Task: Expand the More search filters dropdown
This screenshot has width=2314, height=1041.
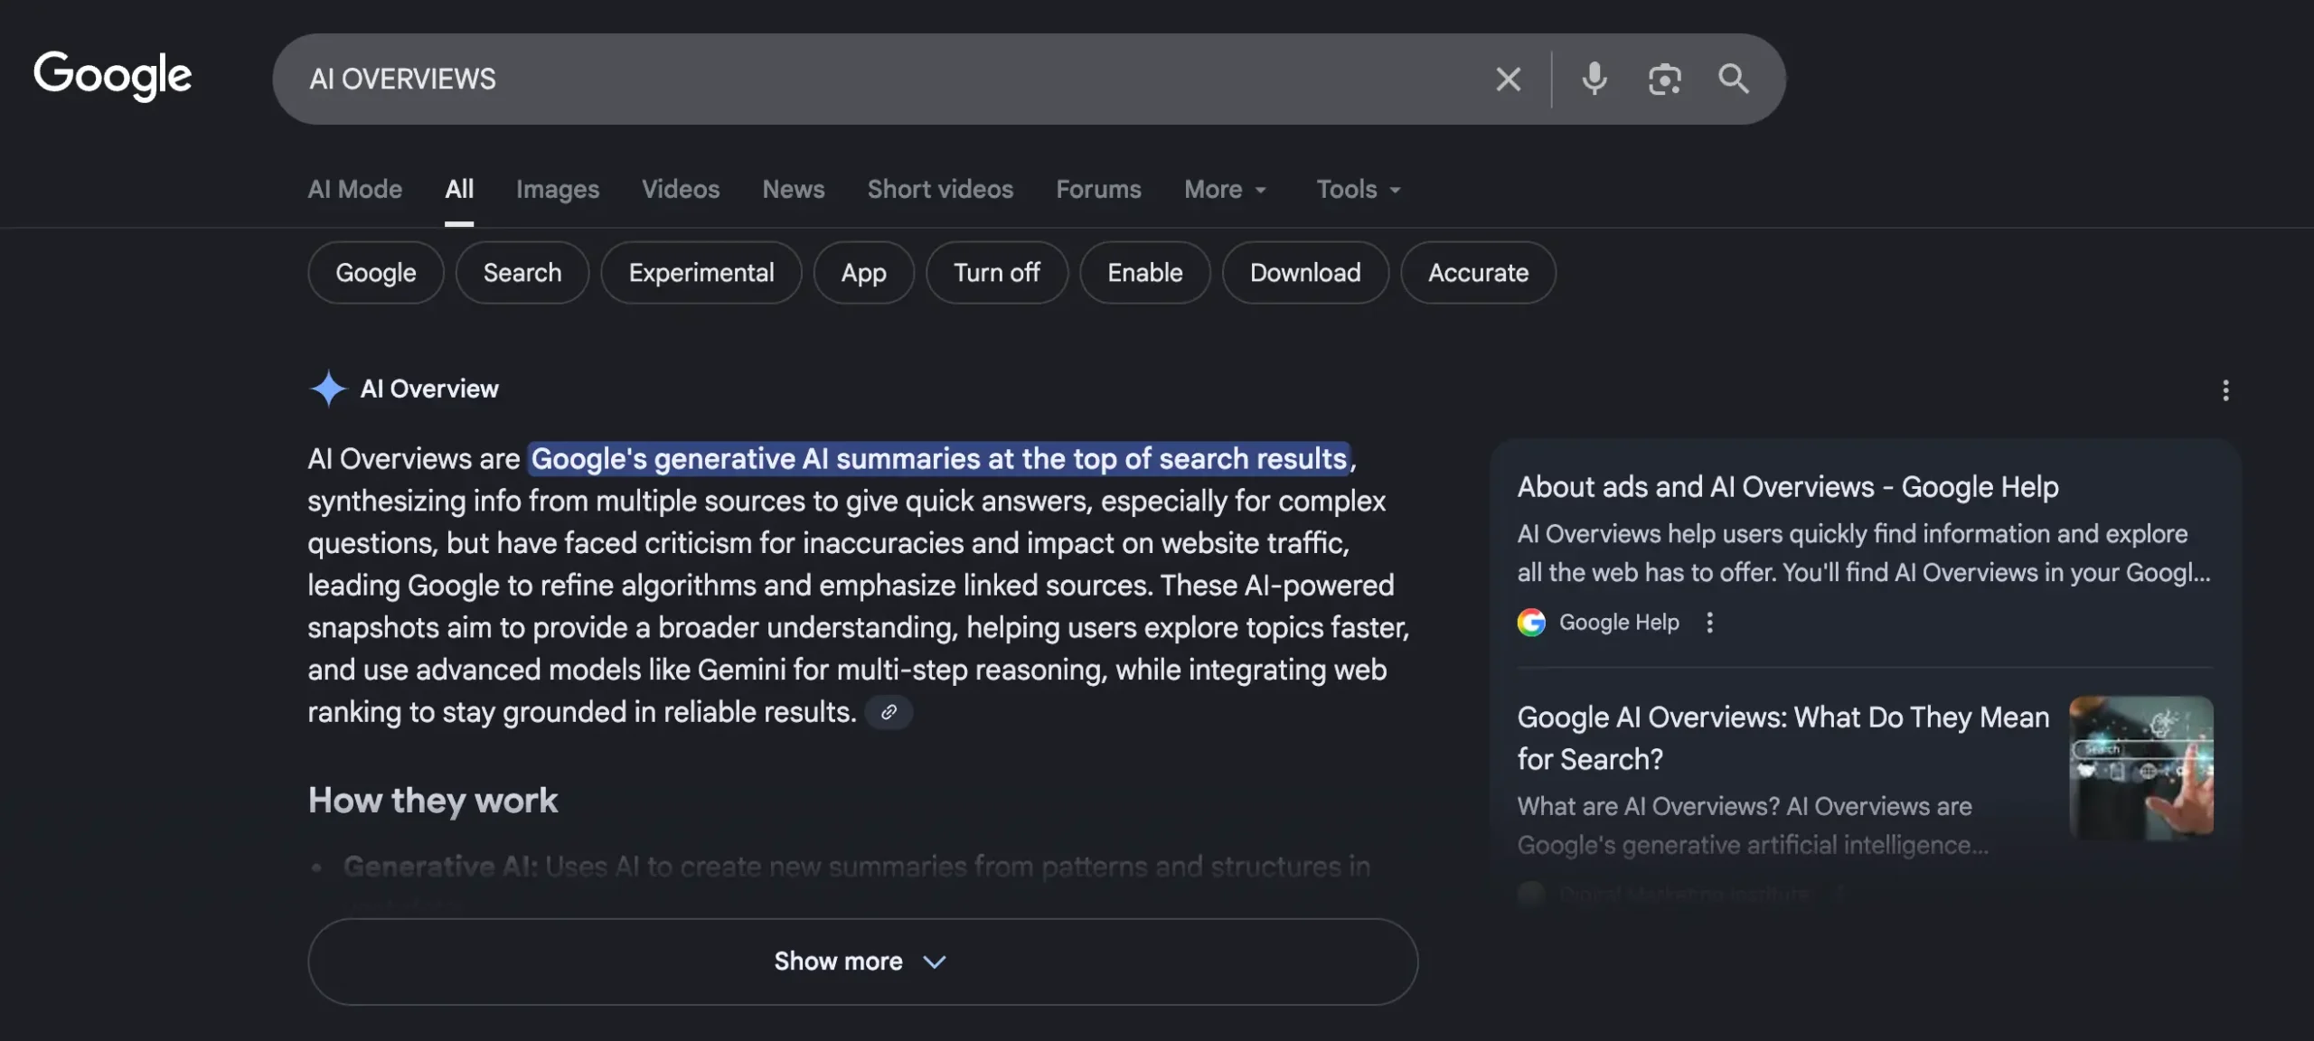Action: (1226, 189)
